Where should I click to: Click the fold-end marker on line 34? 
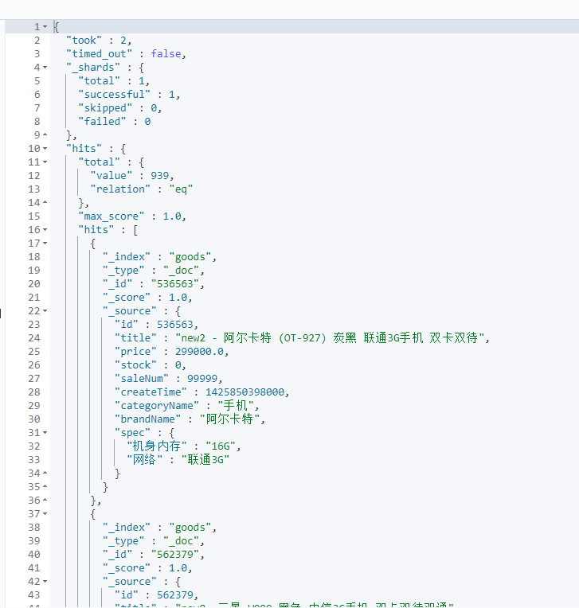[45, 473]
